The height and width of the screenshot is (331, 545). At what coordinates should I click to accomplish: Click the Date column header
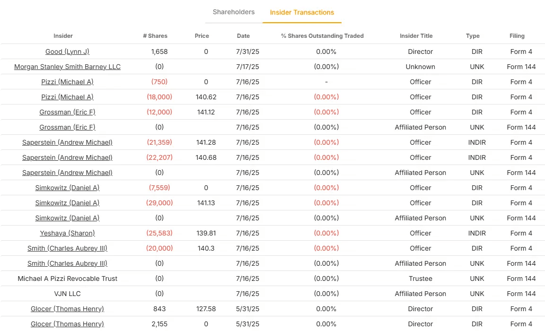(243, 36)
